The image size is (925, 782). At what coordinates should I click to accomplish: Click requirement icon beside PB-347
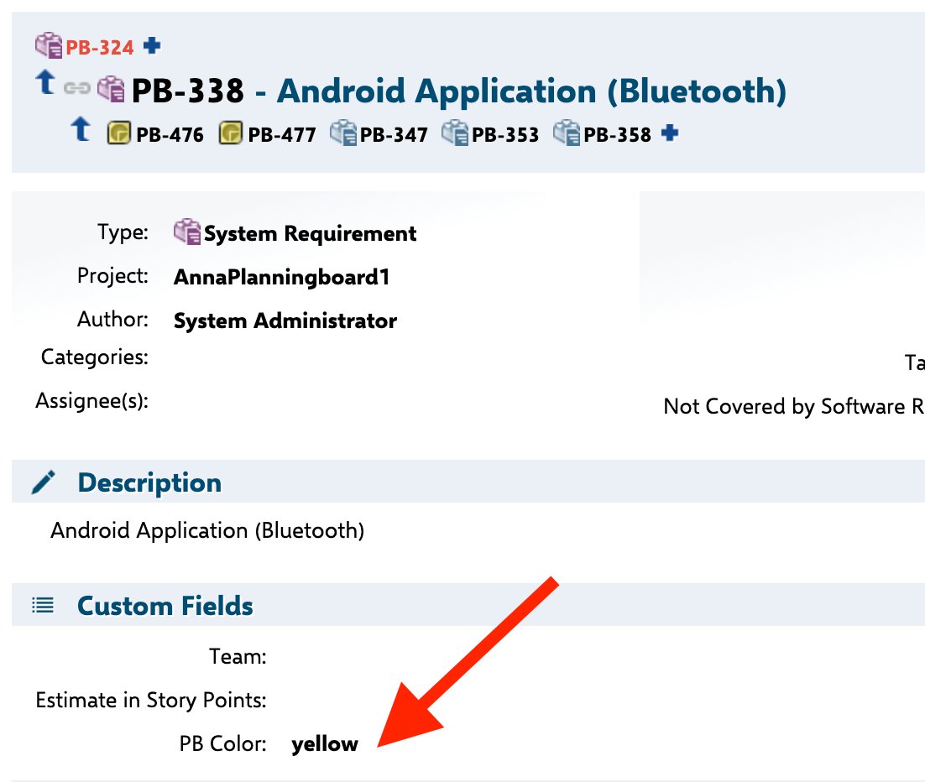coord(343,133)
